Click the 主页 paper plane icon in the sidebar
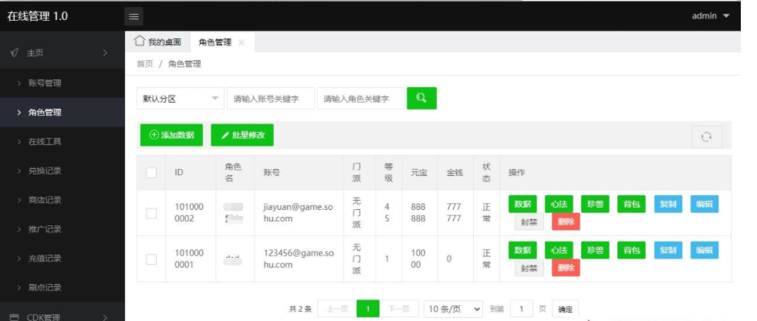This screenshot has height=321, width=757. click(x=15, y=53)
